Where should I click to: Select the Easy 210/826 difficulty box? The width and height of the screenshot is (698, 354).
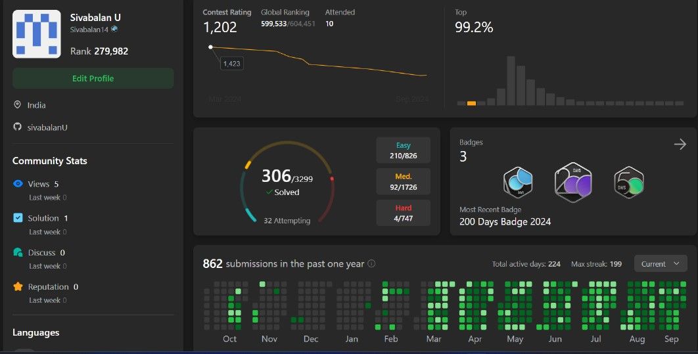pos(404,150)
